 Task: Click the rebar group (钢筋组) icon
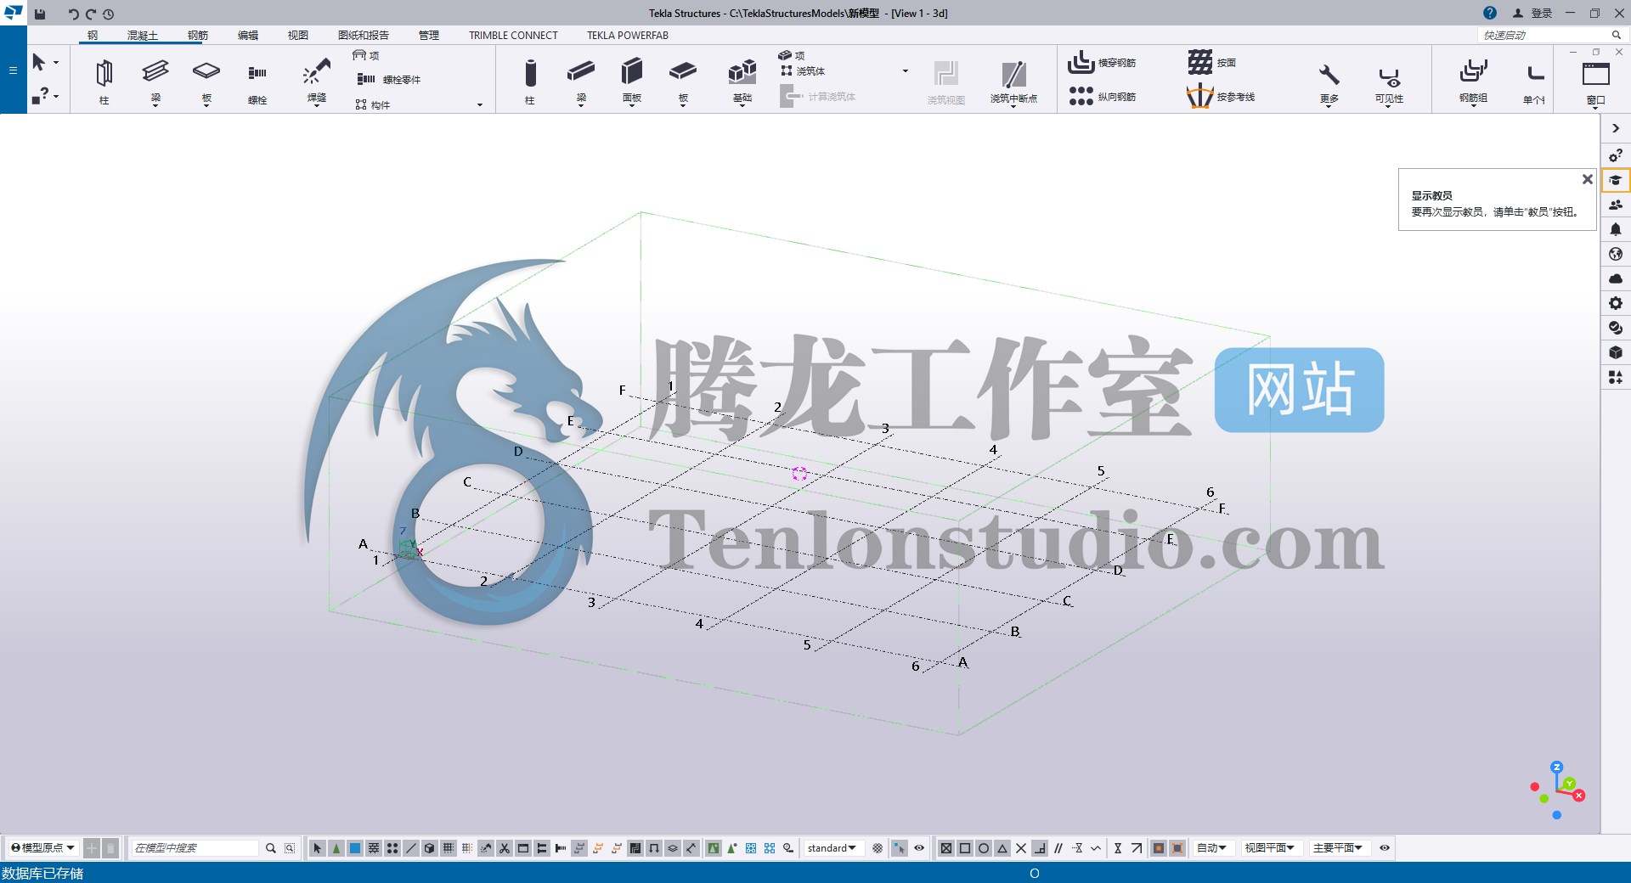point(1473,71)
